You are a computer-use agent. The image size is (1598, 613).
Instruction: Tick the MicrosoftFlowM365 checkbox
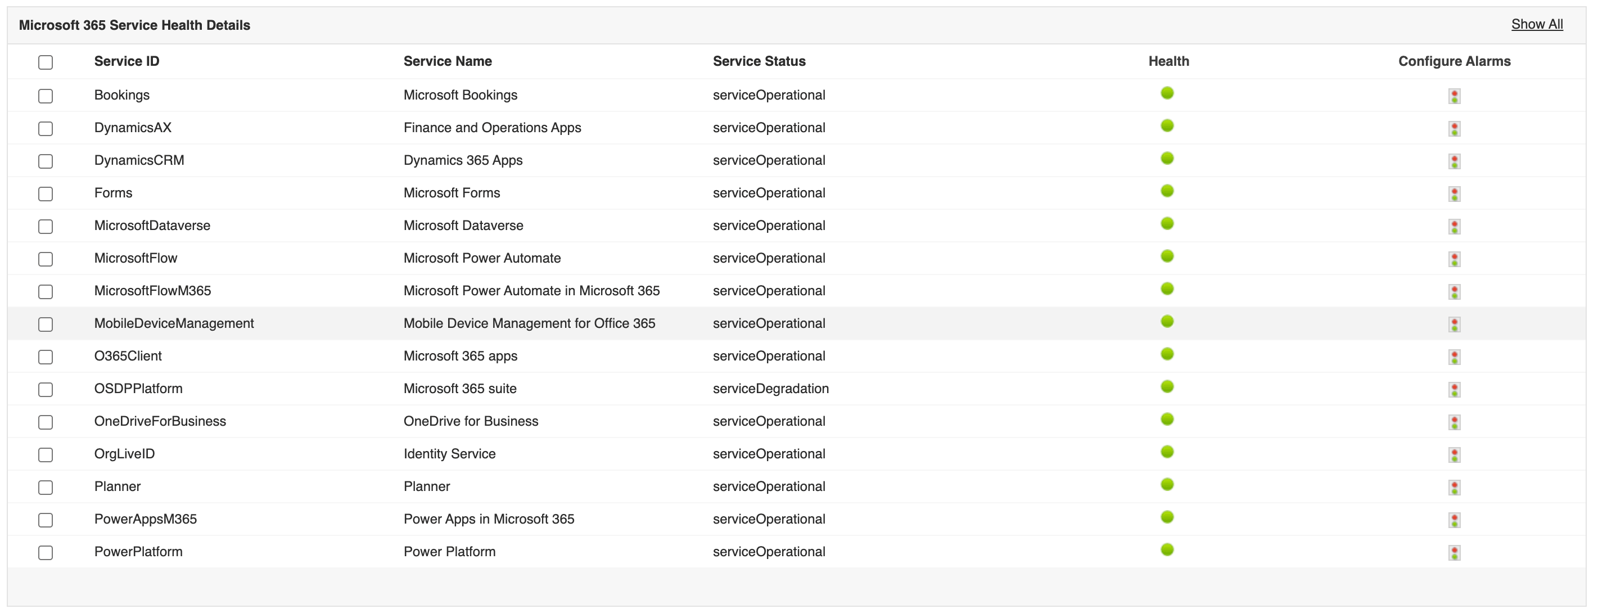46,292
